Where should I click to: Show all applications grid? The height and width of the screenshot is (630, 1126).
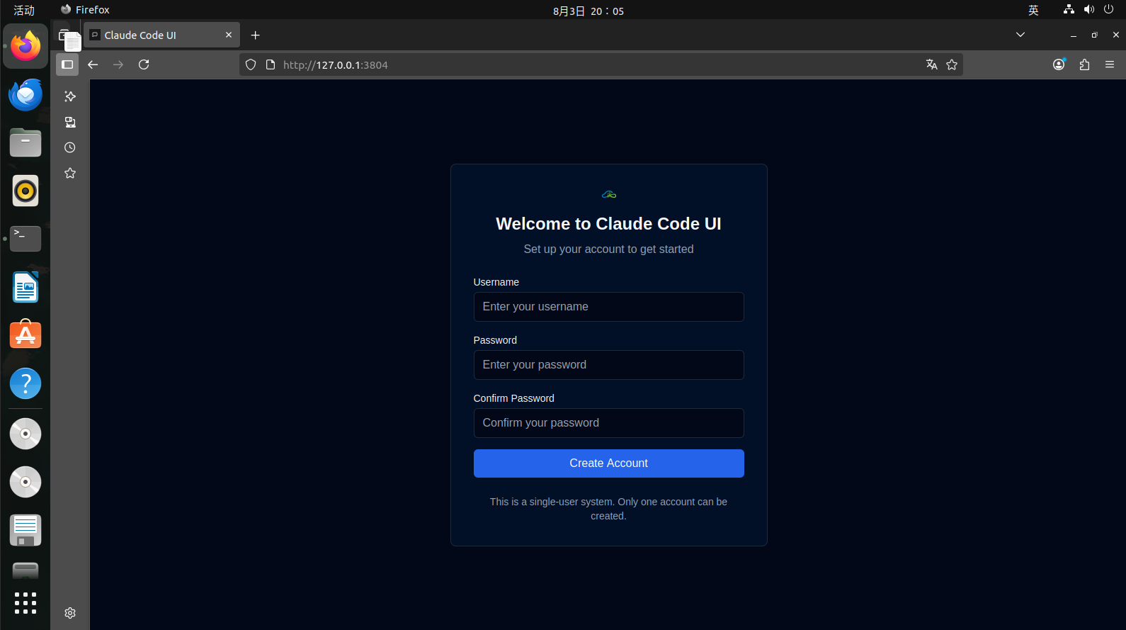25,603
